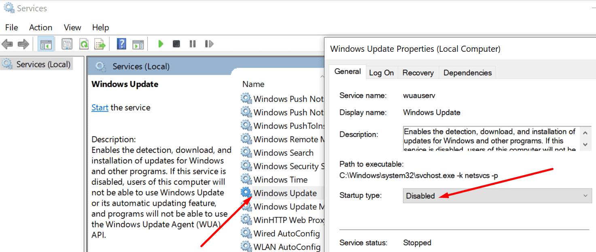Screen dimensions: 596x252
Task: Open the Recovery tab
Action: [418, 73]
